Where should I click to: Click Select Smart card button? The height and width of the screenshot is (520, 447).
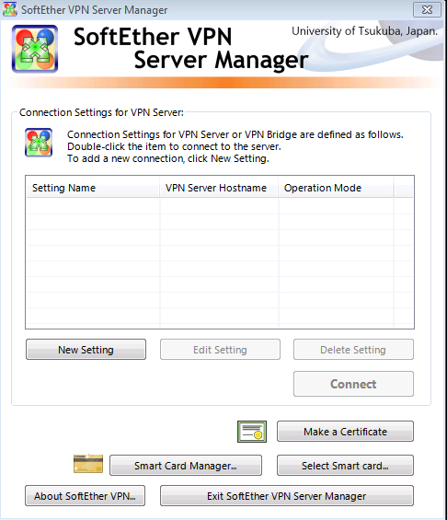pyautogui.click(x=345, y=466)
